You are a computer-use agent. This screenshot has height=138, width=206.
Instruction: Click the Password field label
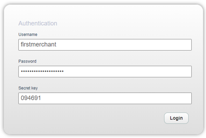click(27, 61)
